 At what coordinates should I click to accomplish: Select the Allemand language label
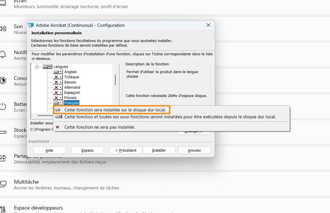(72, 87)
